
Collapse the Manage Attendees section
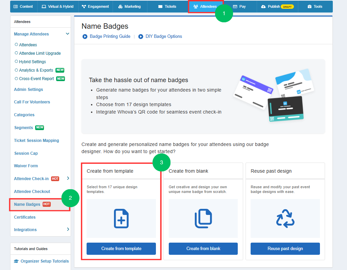click(67, 34)
